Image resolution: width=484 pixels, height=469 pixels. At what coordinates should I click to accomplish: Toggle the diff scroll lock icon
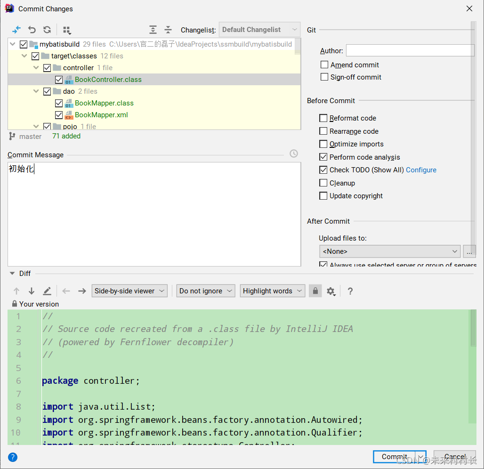click(x=315, y=291)
